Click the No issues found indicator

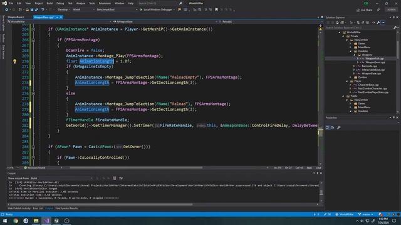pos(34,168)
